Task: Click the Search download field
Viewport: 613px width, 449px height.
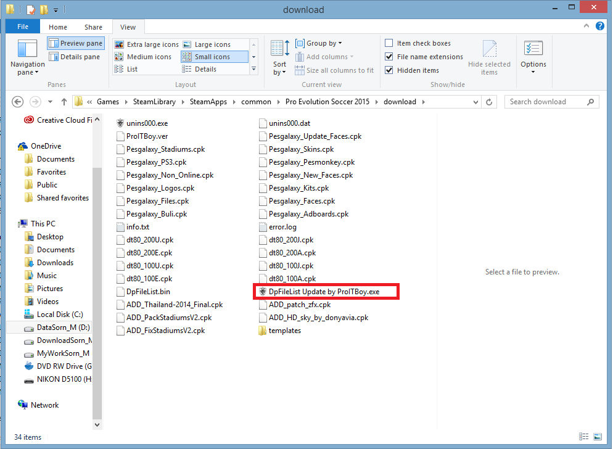Action: tap(551, 102)
